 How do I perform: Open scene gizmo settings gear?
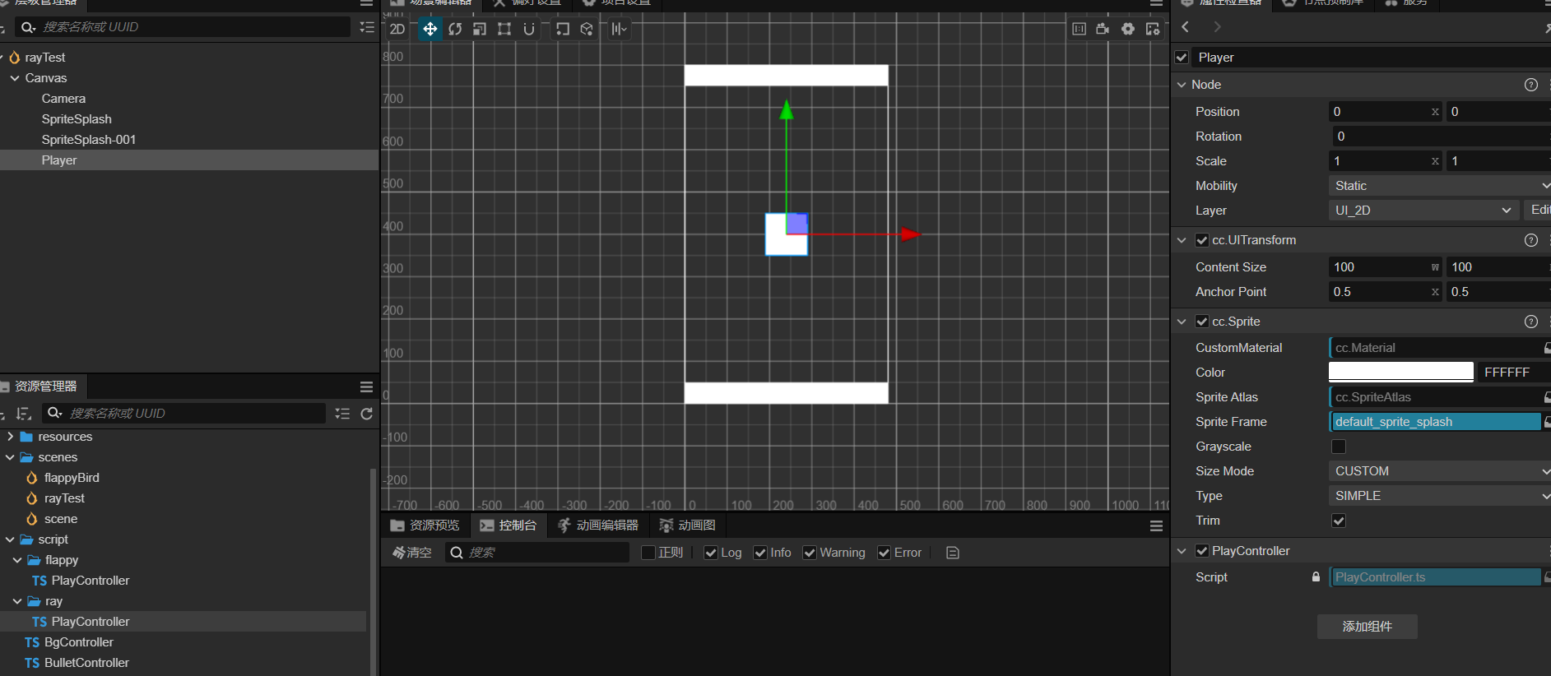(x=1128, y=29)
